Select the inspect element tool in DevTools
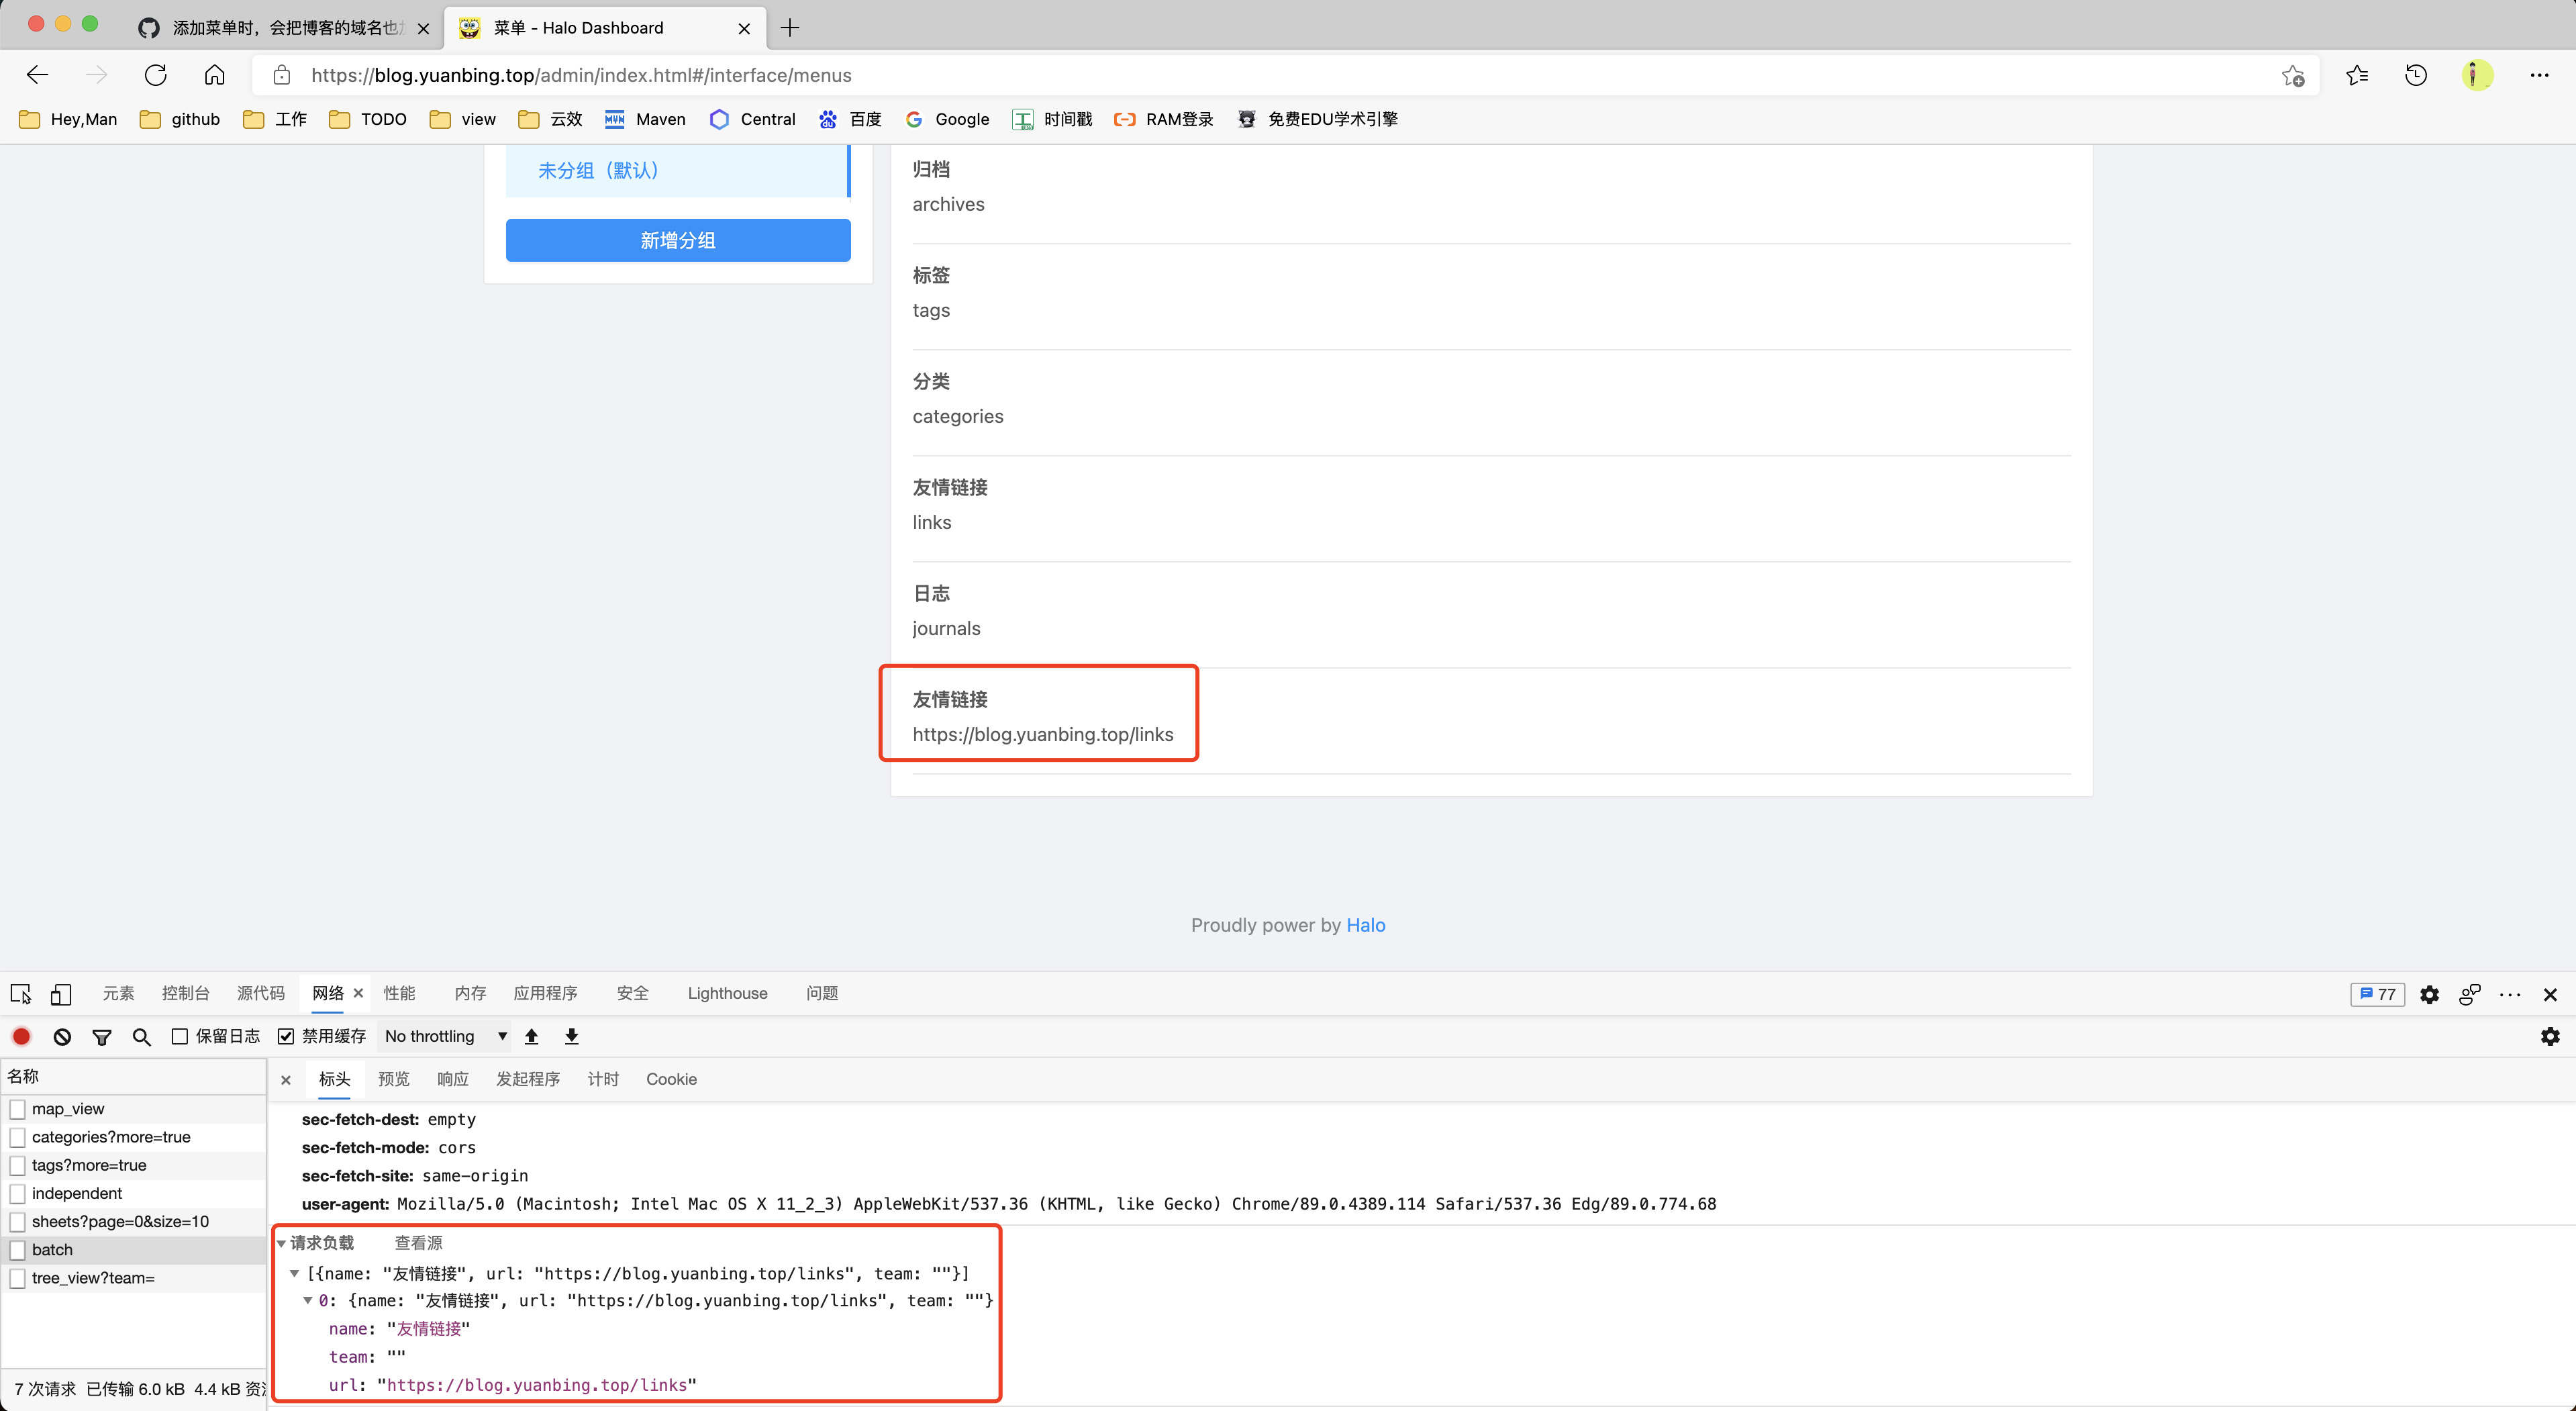 [20, 994]
